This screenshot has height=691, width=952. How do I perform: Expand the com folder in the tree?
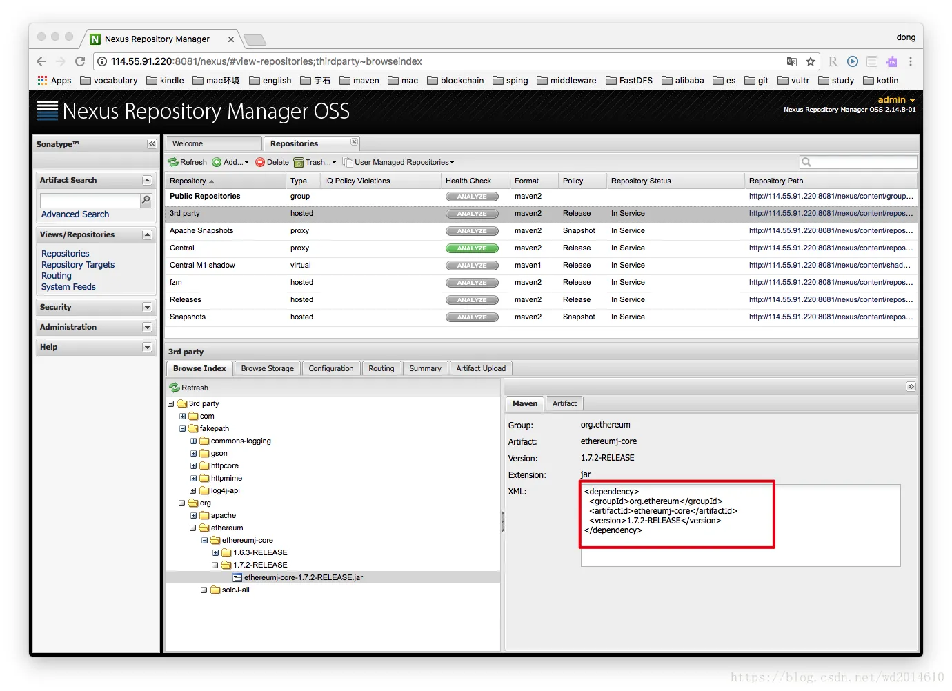pyautogui.click(x=183, y=417)
